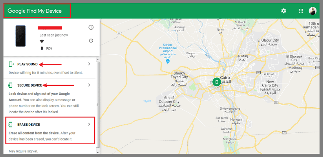Click the Erase Device icon

(11, 125)
